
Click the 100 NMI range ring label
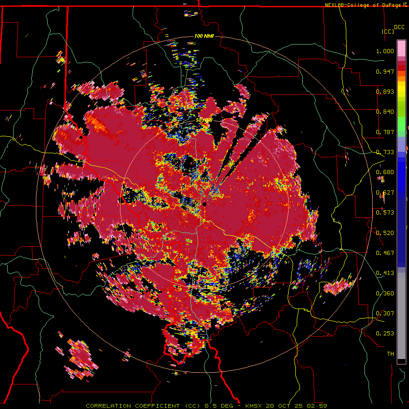[204, 36]
